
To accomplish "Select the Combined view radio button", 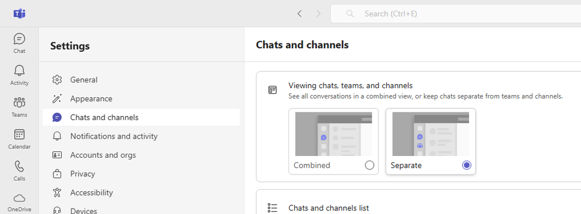I will tap(369, 165).
